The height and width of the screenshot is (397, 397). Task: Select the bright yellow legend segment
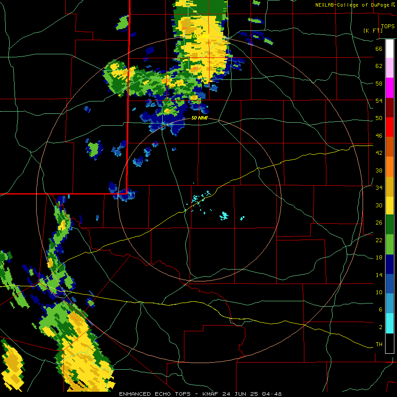[390, 206]
